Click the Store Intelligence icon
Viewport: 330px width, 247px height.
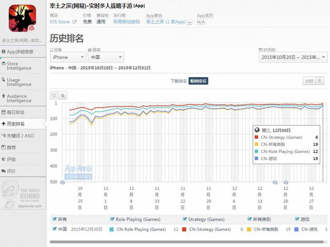pyautogui.click(x=4, y=63)
